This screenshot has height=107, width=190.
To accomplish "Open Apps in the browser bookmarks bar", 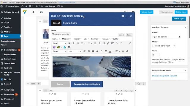I will point(4,2).
